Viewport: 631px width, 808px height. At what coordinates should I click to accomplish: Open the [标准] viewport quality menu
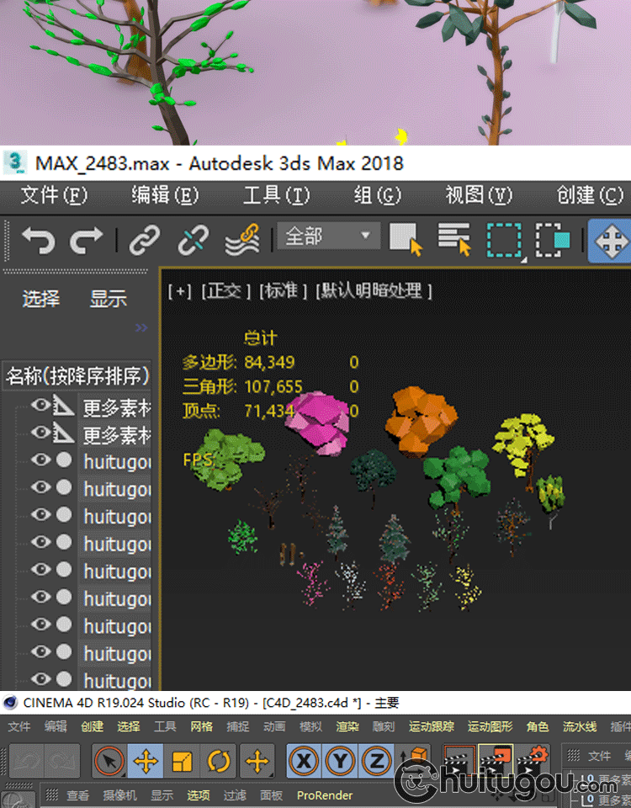283,291
